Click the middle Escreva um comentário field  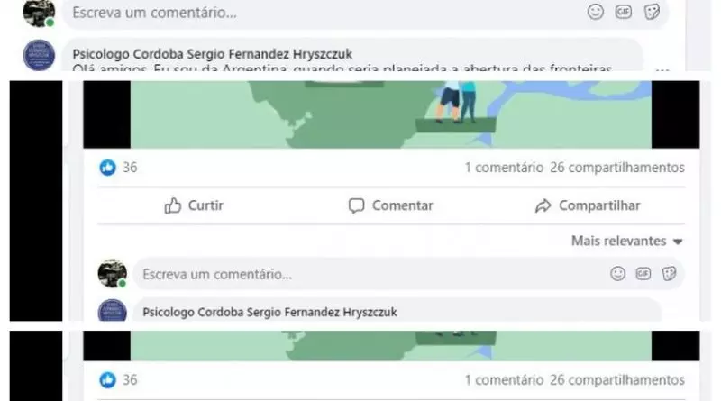409,274
